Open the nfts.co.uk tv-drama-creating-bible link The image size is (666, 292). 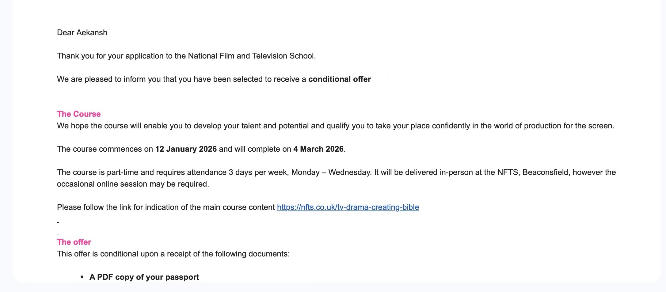coord(348,207)
